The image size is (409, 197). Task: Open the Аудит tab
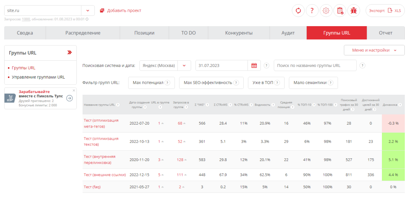288,33
